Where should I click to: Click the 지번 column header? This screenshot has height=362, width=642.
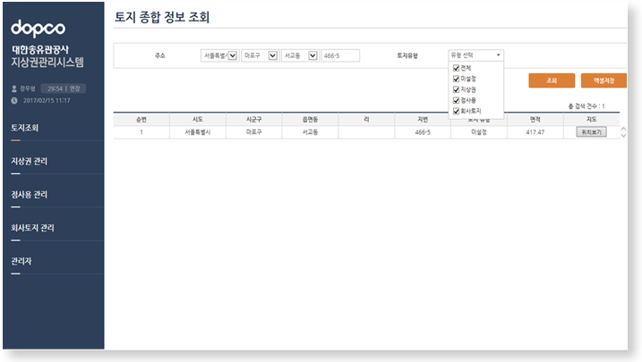point(423,119)
